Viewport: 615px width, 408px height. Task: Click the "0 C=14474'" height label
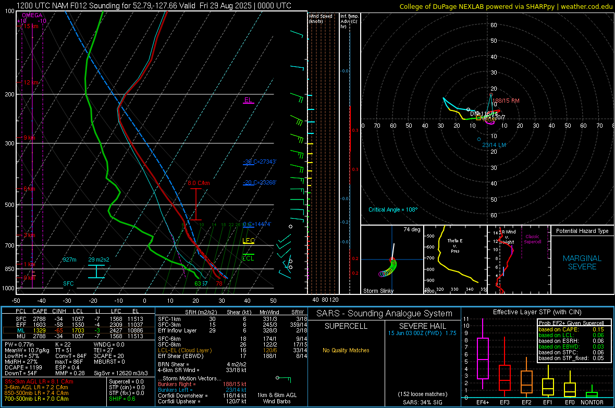(257, 224)
